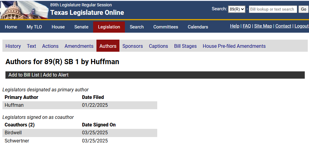Open the Home menu item
The image size is (309, 147).
pyautogui.click(x=11, y=27)
